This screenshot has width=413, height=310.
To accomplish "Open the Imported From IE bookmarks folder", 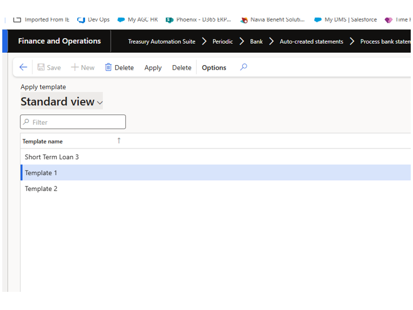I will [41, 19].
